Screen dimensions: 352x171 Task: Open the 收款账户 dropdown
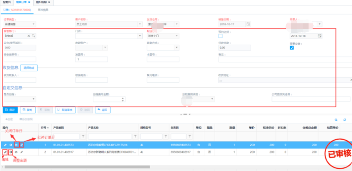105,48
